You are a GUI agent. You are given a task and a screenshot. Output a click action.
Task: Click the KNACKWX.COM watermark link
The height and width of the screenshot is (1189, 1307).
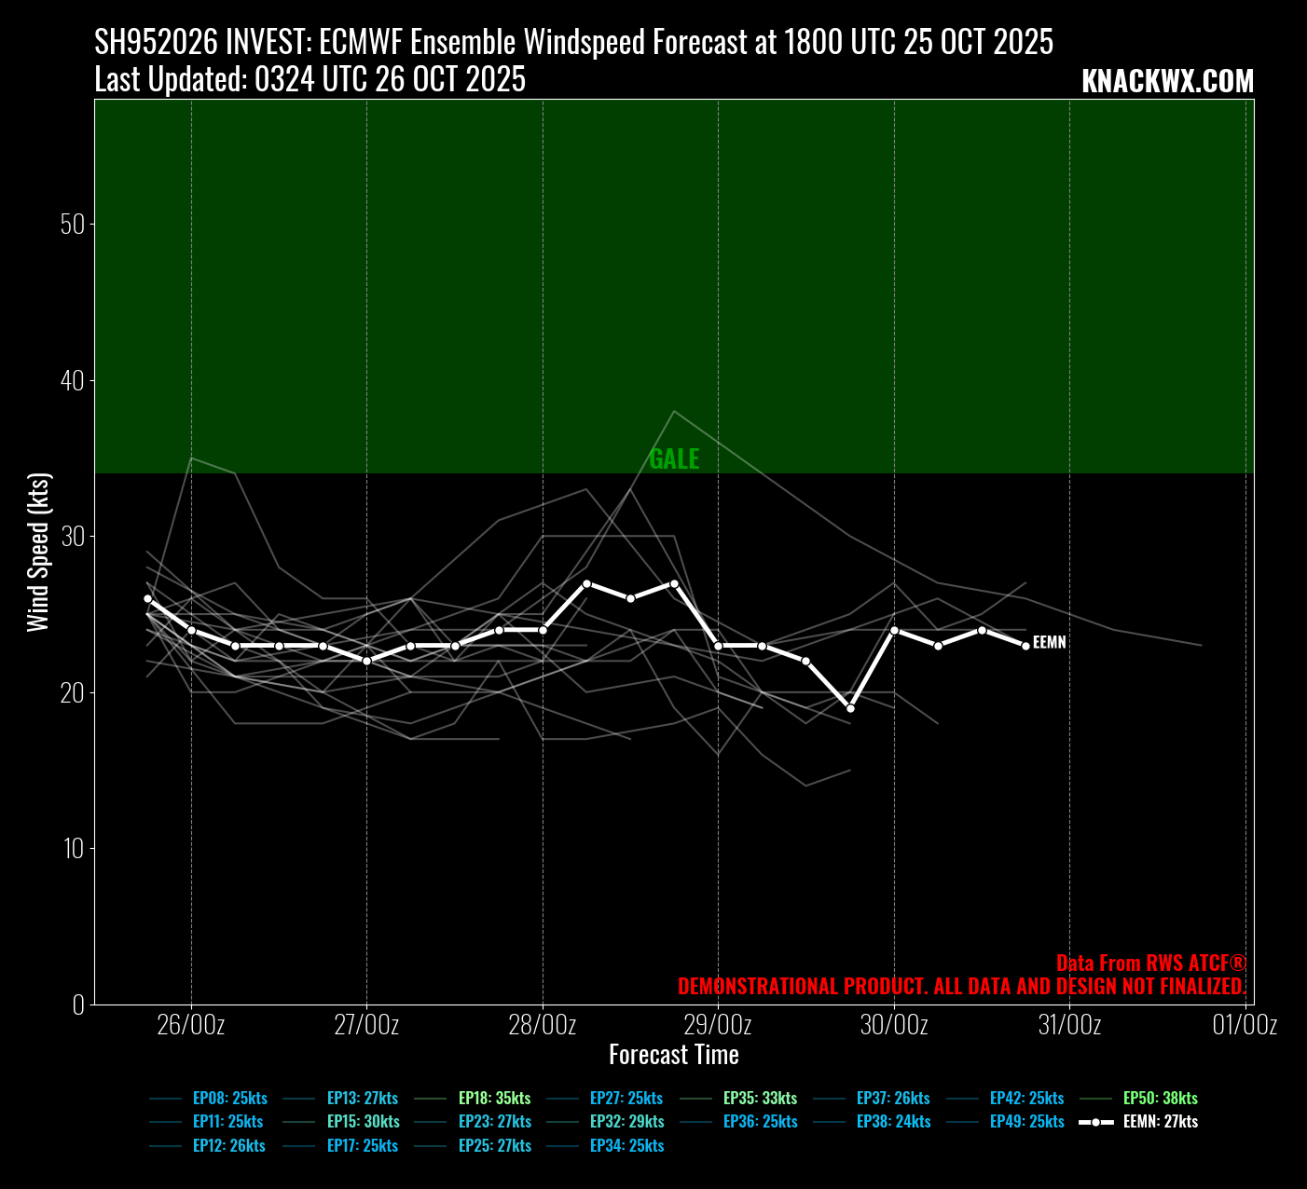(x=1167, y=82)
